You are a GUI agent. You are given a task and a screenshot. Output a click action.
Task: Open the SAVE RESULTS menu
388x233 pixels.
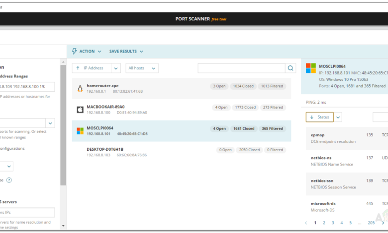[126, 51]
